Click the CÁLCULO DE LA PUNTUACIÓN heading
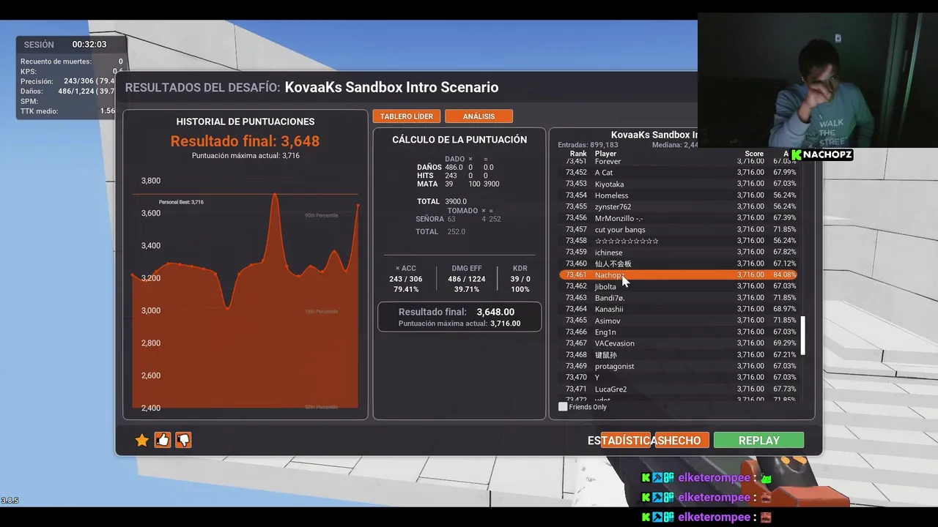Image resolution: width=938 pixels, height=527 pixels. (459, 140)
